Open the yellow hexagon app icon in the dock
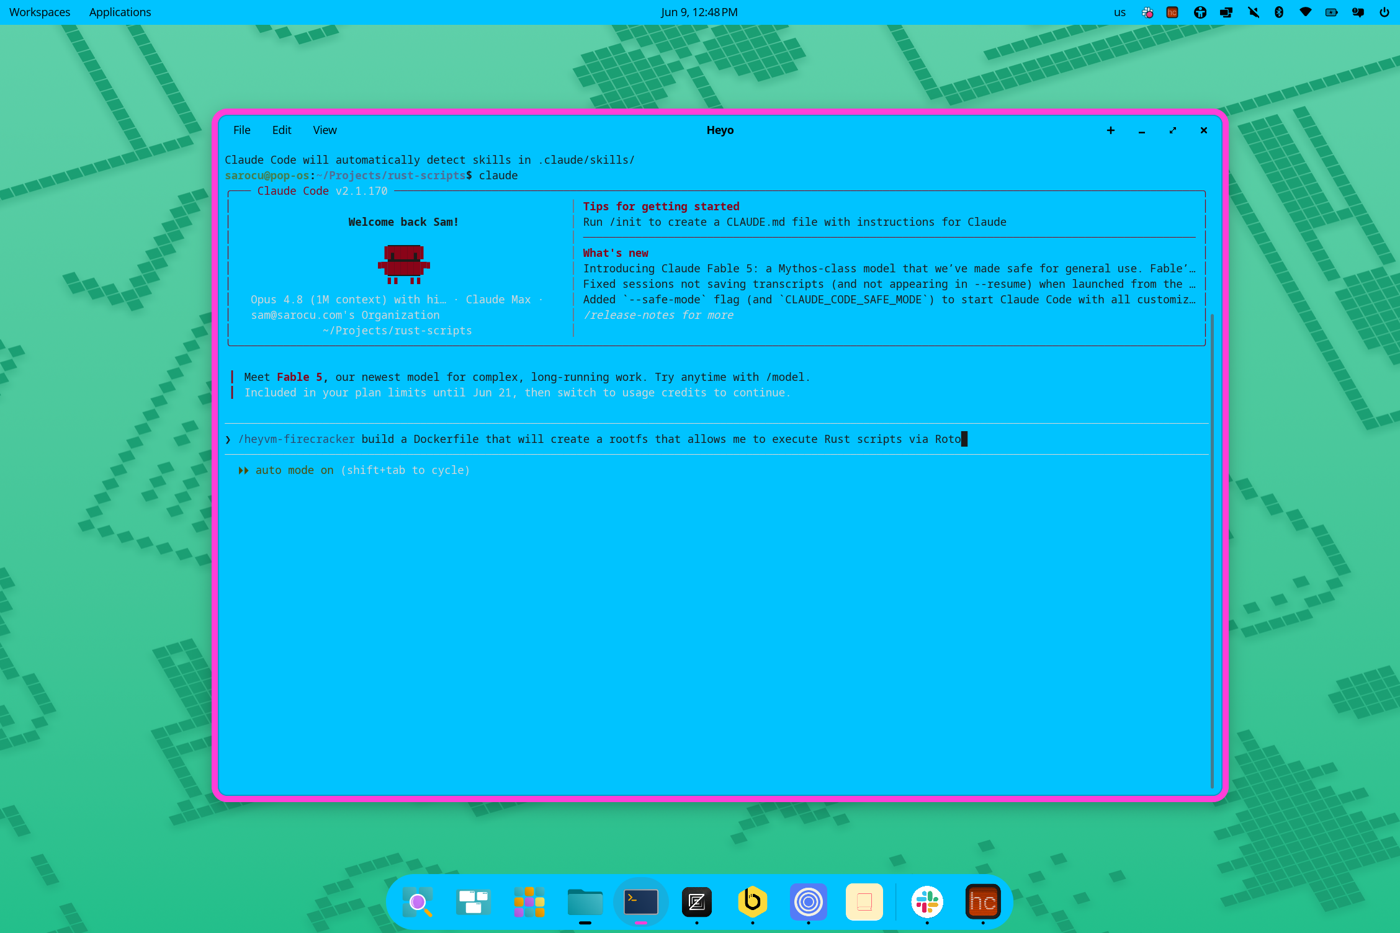1400x933 pixels. point(753,902)
